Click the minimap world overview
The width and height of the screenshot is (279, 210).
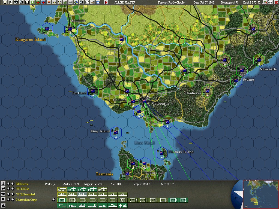tap(261, 194)
